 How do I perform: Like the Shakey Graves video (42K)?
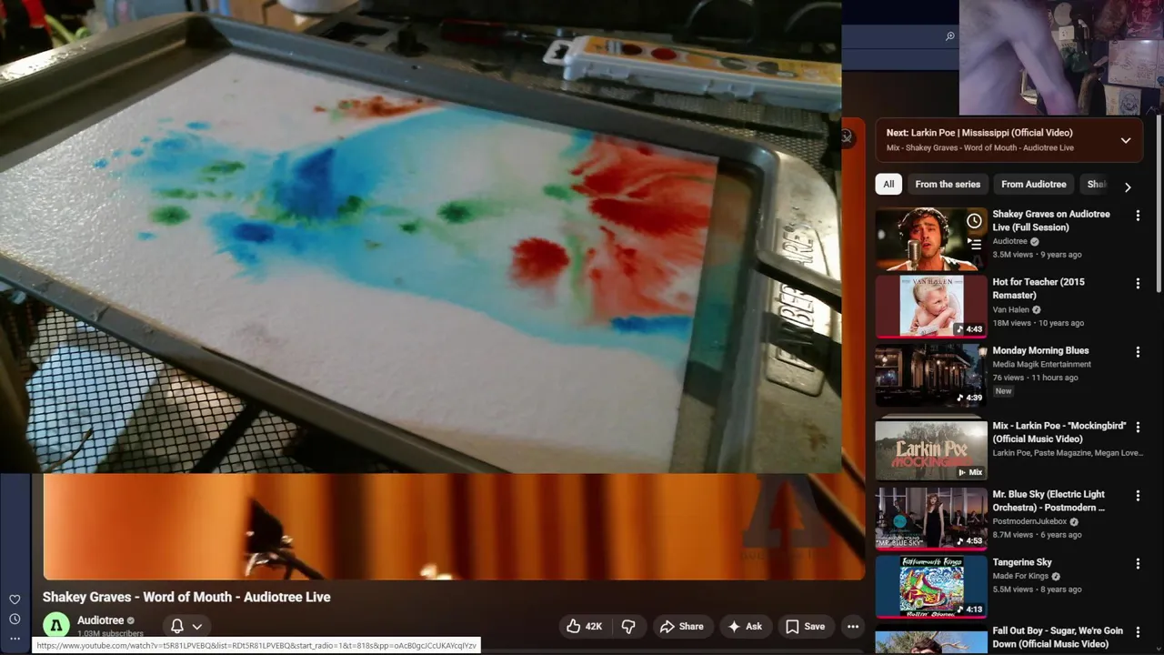[x=584, y=626]
